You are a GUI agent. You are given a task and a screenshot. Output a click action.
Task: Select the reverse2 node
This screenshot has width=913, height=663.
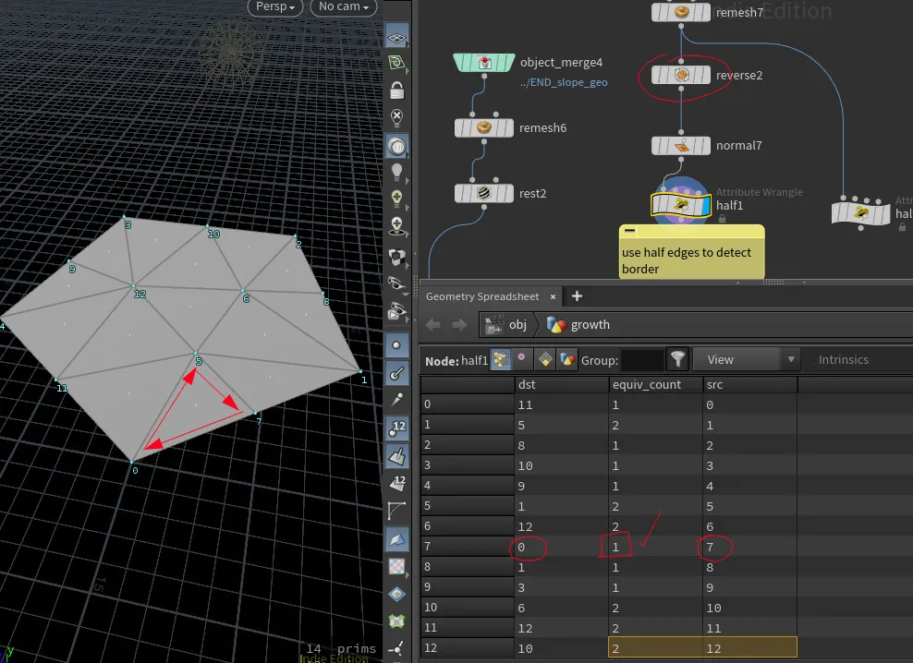[681, 75]
